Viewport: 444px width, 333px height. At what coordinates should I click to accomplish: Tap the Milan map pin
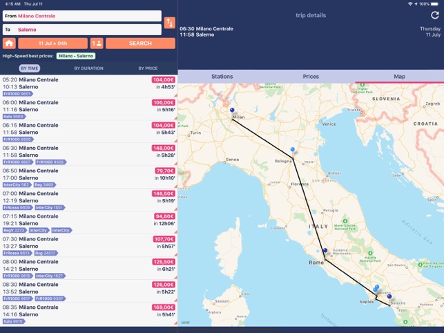tap(232, 110)
